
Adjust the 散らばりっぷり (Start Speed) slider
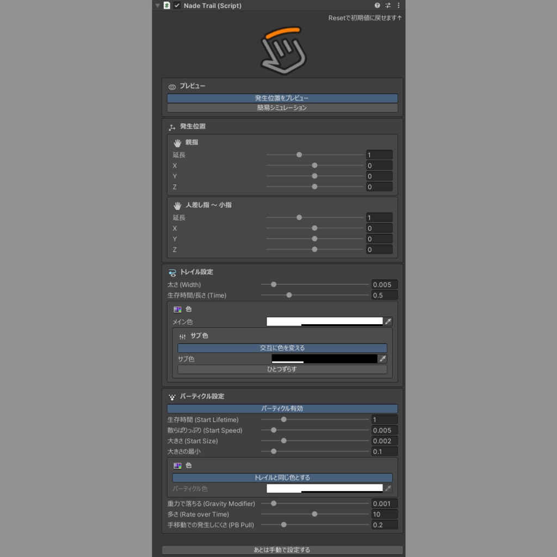pyautogui.click(x=315, y=430)
